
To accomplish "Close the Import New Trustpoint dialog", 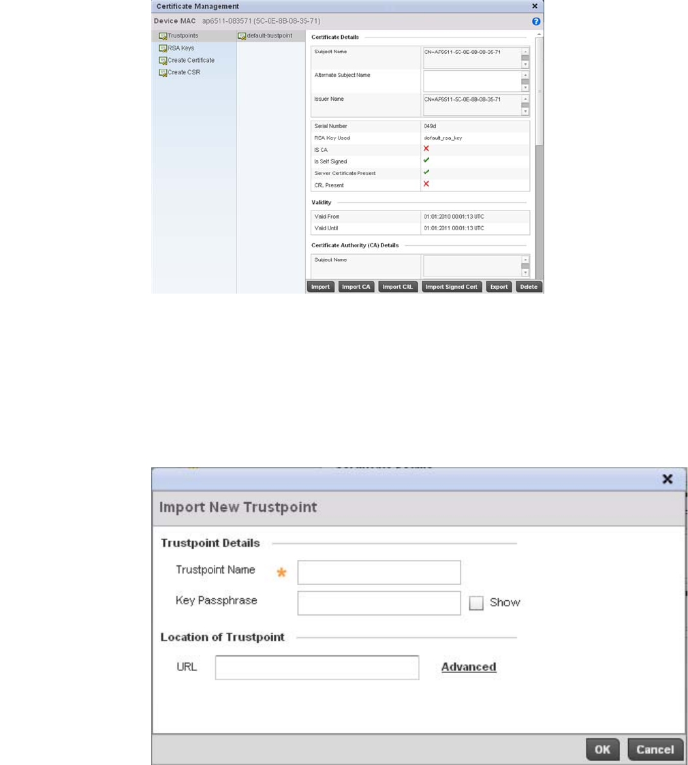I will point(668,479).
